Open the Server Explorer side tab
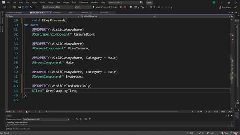240x135 pixels. [x=2, y=18]
